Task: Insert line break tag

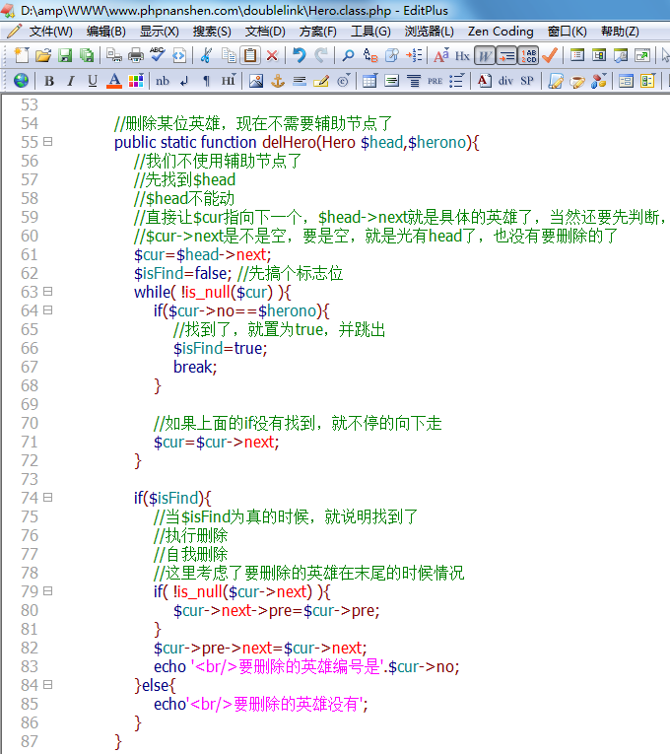Action: (184, 81)
